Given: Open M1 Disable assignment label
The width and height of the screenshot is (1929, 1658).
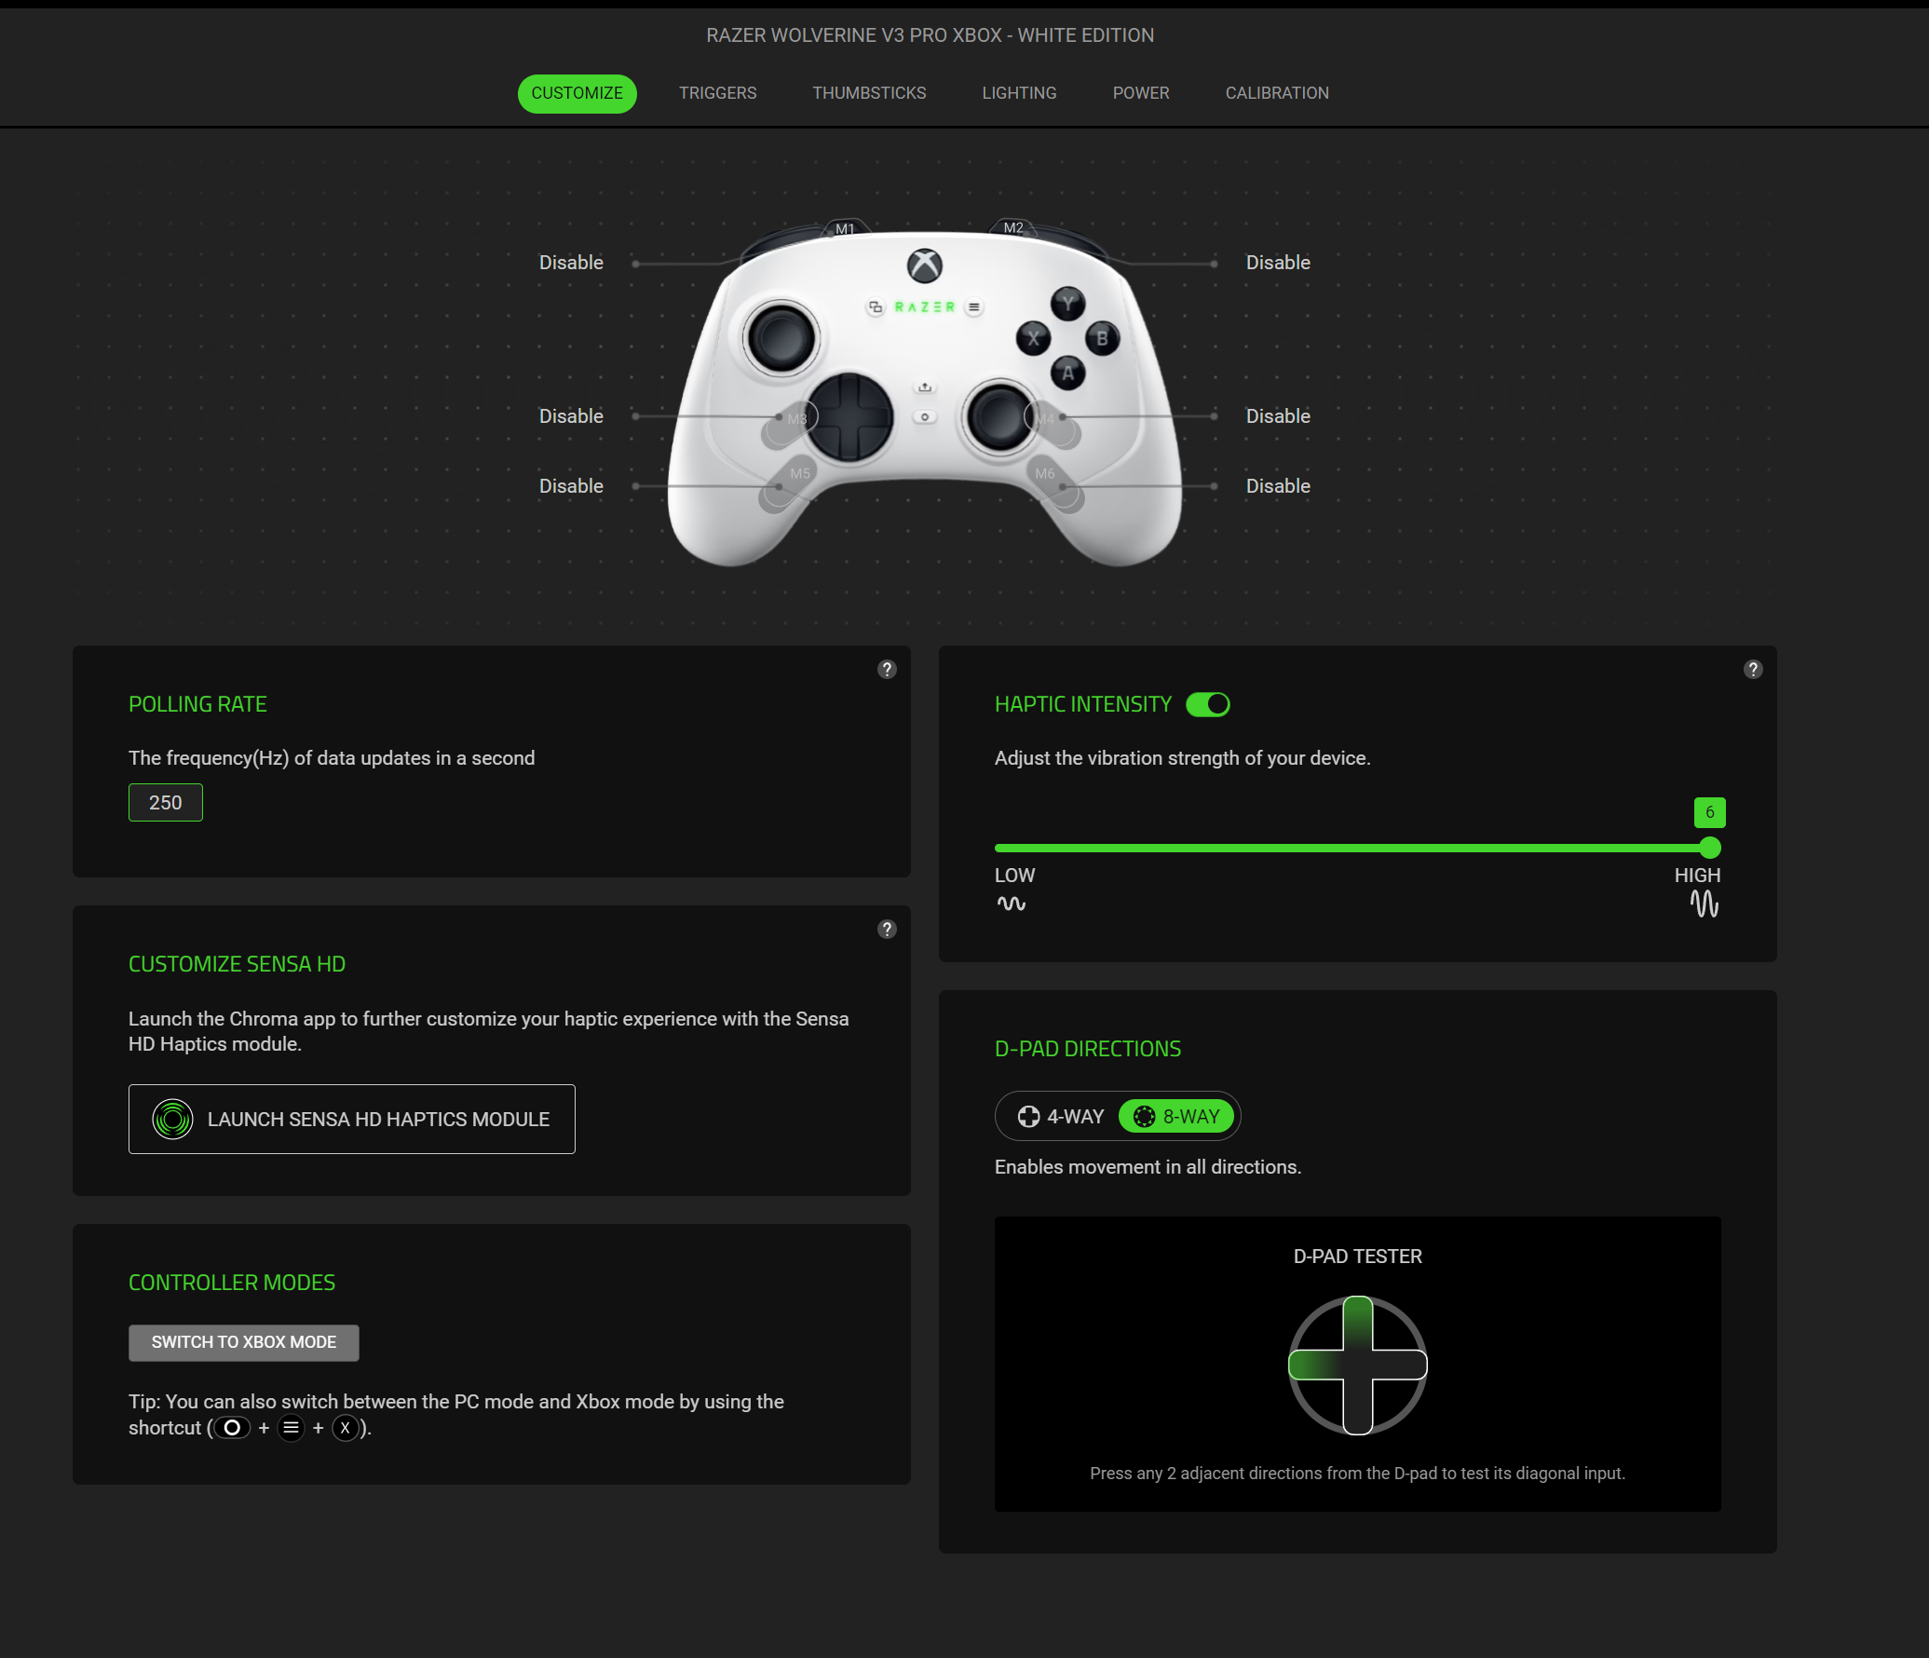Looking at the screenshot, I should tap(571, 263).
